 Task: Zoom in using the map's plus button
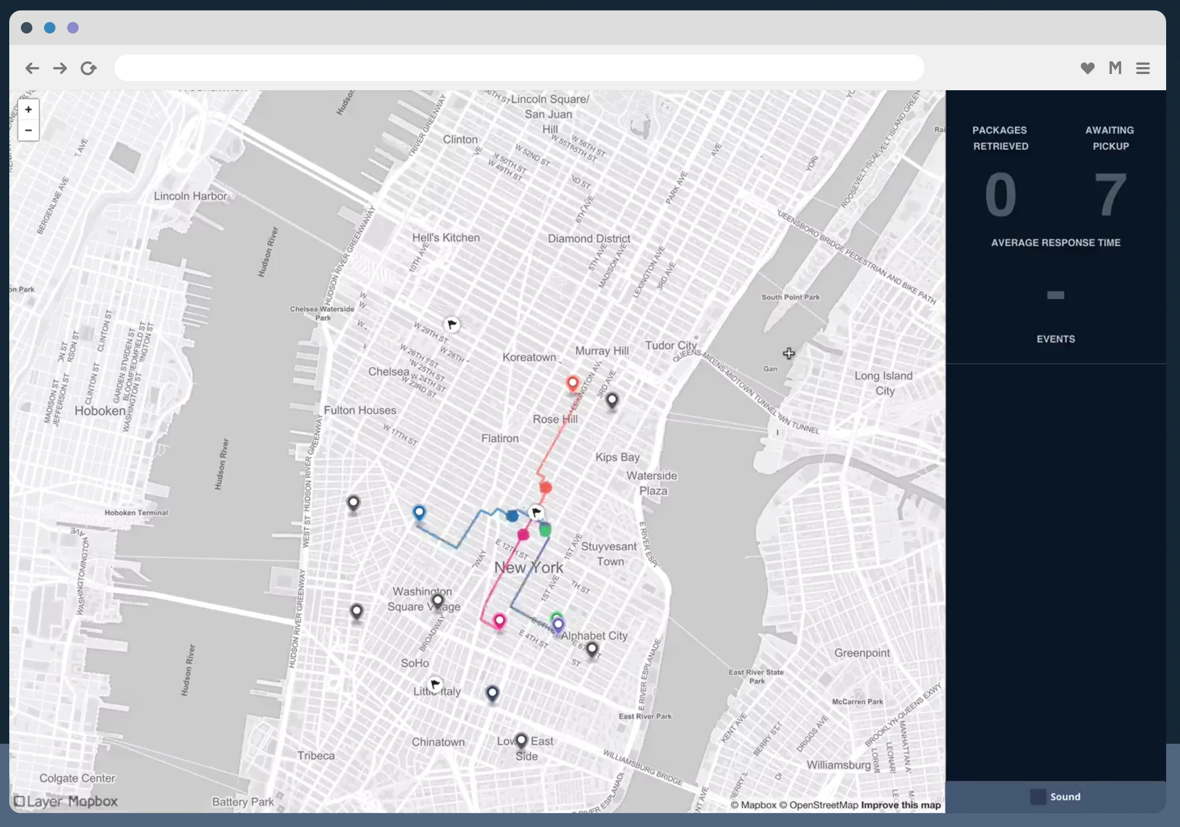pyautogui.click(x=28, y=109)
